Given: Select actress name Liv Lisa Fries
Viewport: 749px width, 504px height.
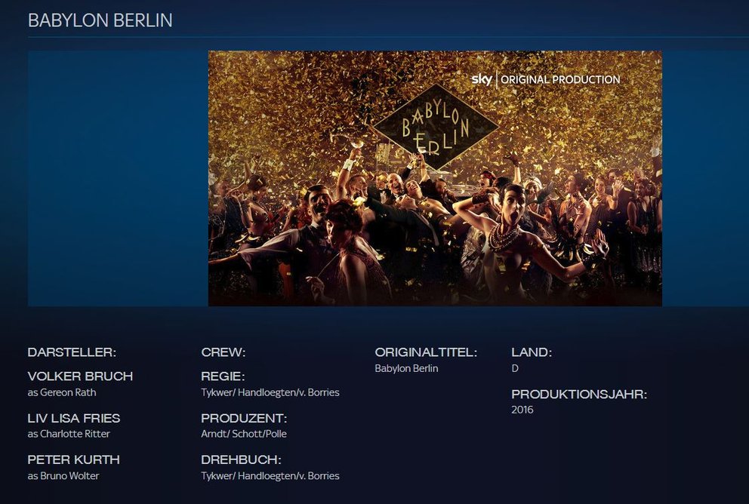Looking at the screenshot, I should coord(74,418).
